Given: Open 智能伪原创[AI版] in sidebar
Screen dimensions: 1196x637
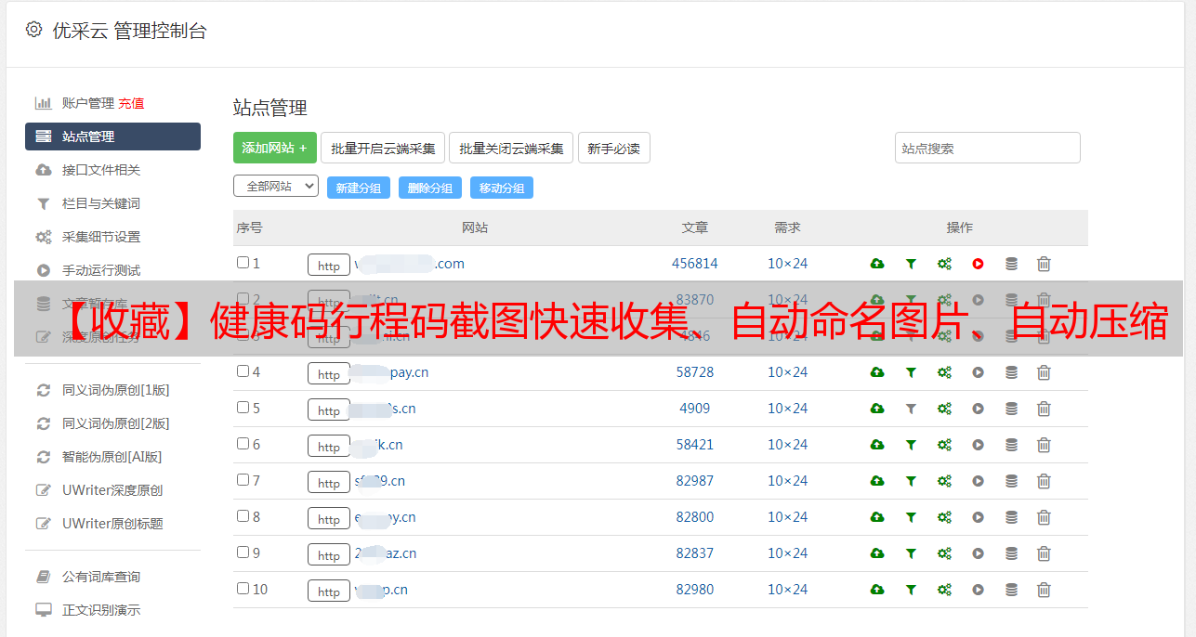Looking at the screenshot, I should (112, 457).
